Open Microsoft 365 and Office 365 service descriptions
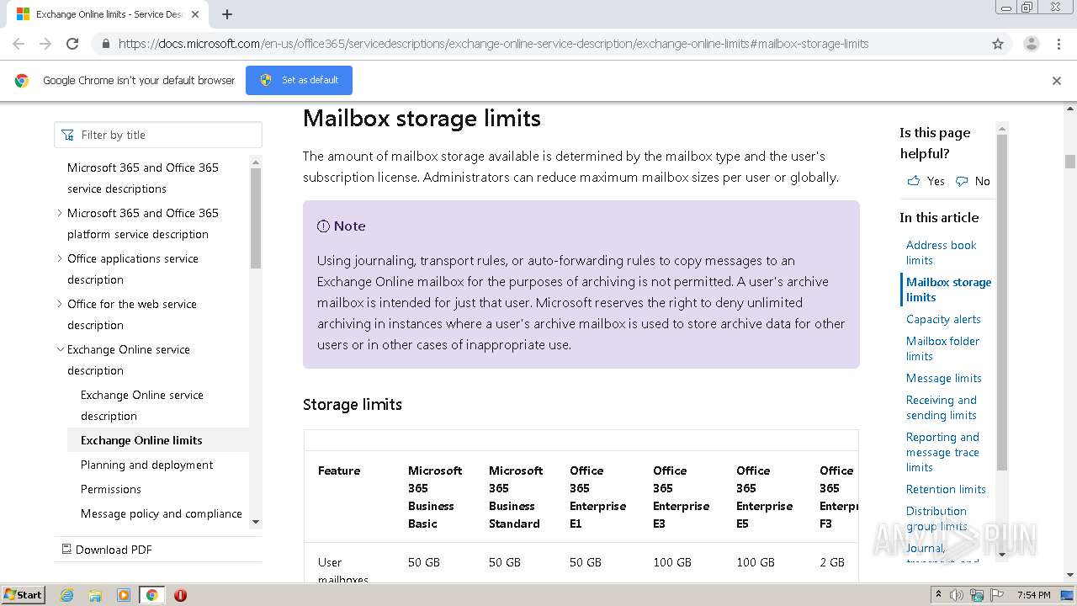 pos(142,178)
